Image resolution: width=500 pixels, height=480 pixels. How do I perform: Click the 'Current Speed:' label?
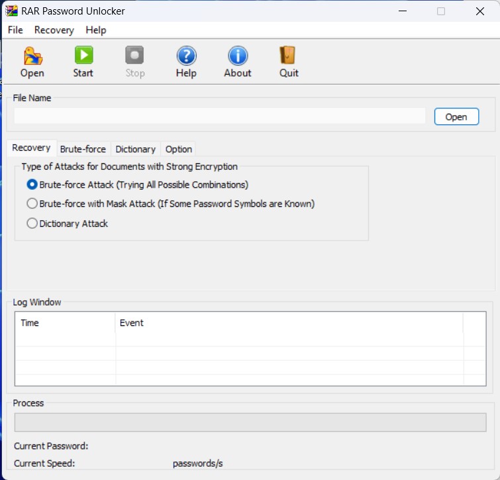coord(44,463)
